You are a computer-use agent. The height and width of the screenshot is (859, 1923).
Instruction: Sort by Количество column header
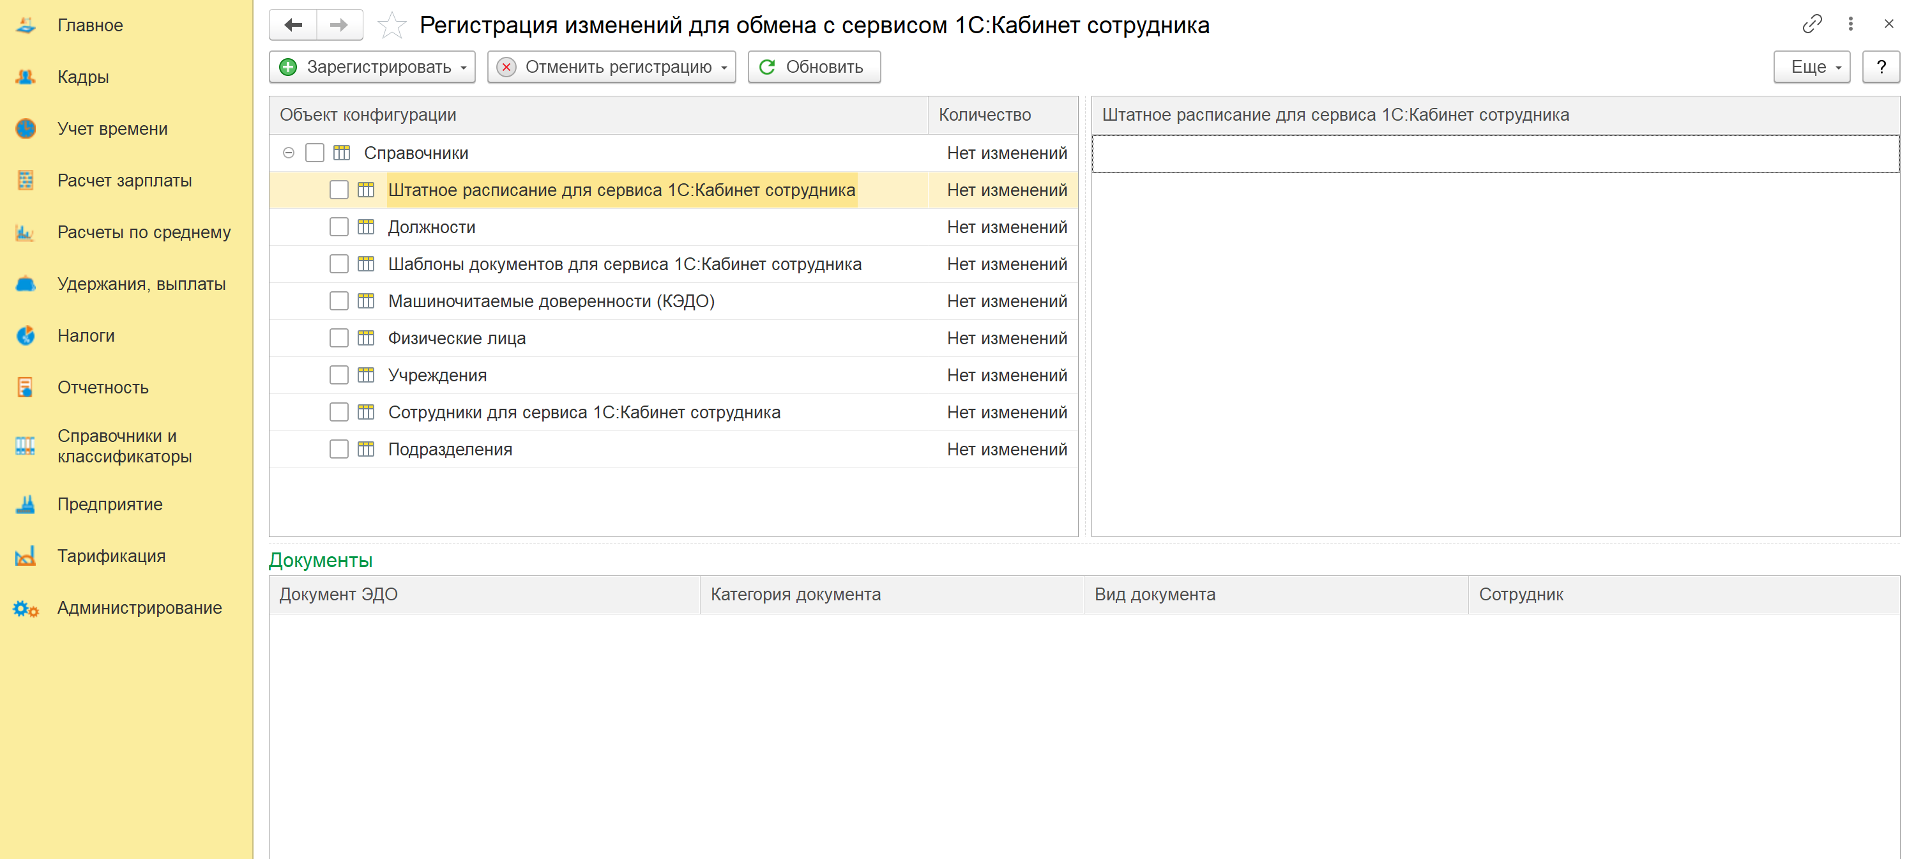[1003, 115]
